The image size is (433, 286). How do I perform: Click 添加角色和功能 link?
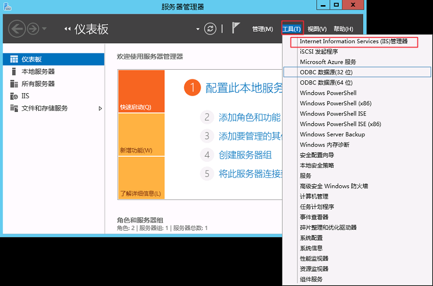[250, 118]
